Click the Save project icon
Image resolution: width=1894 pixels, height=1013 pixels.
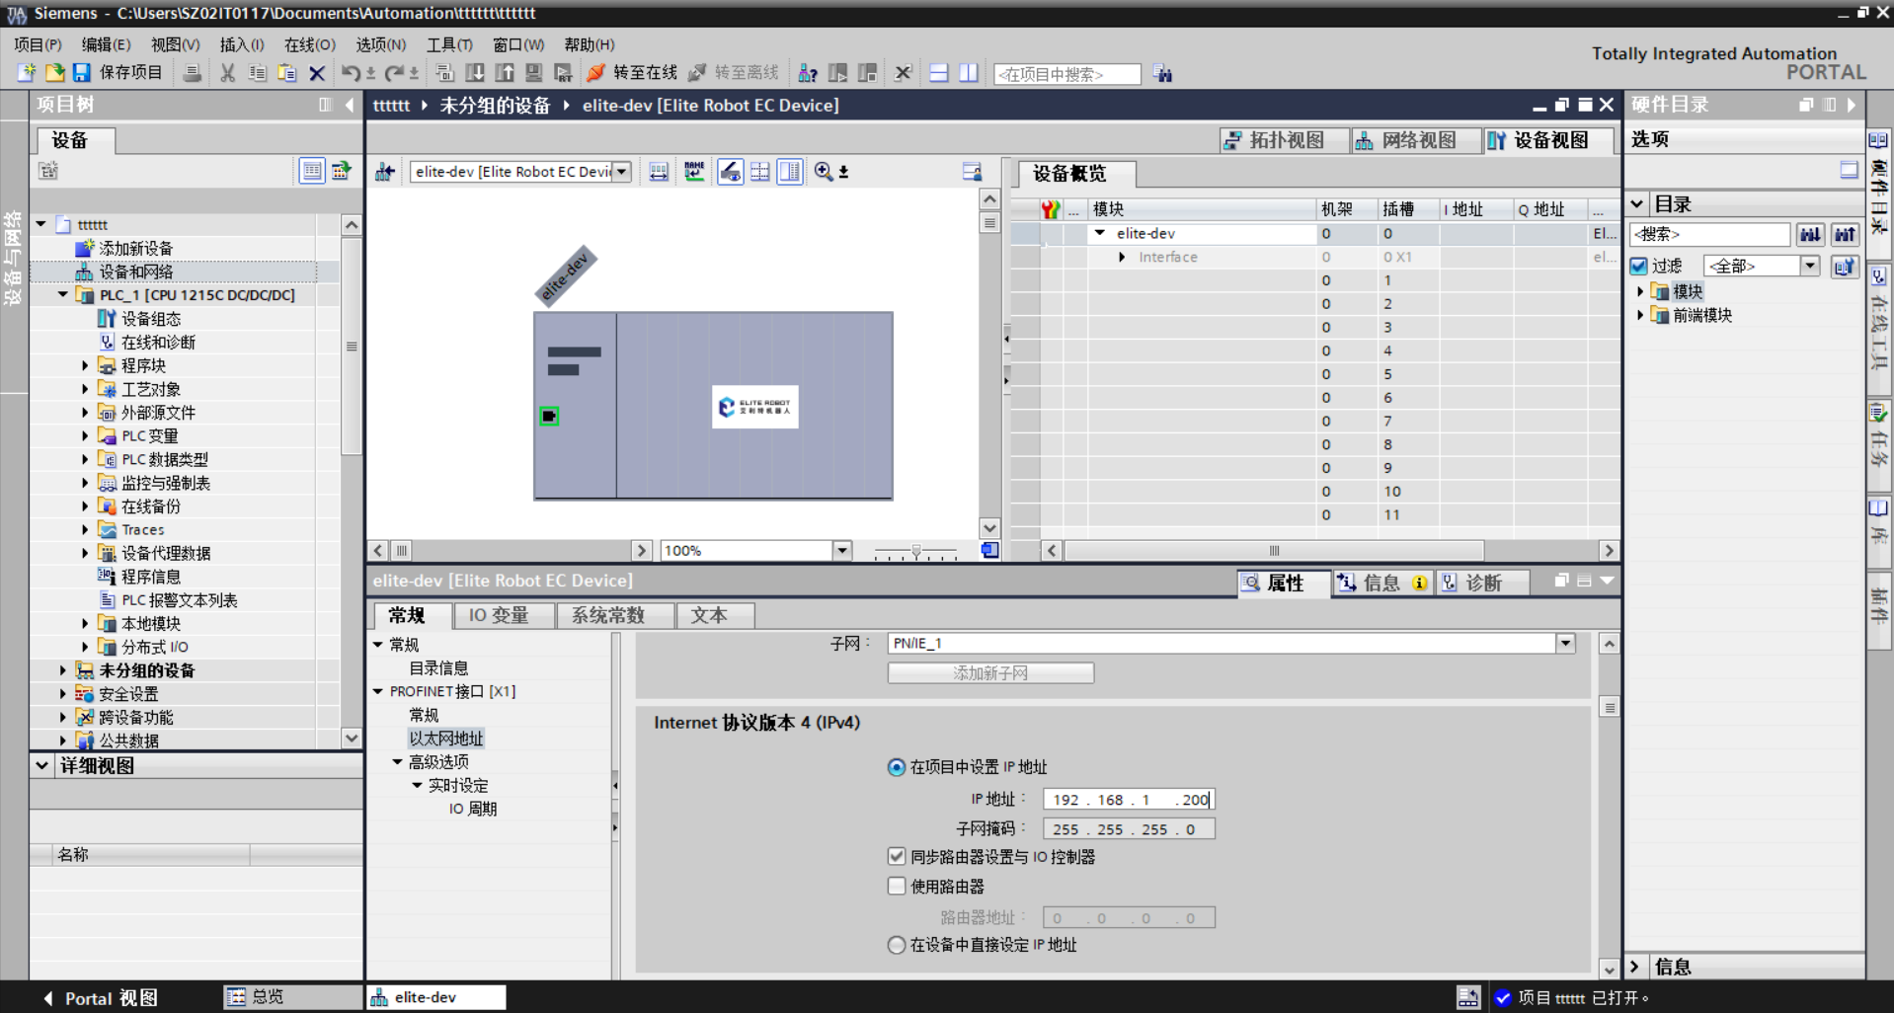pyautogui.click(x=82, y=73)
